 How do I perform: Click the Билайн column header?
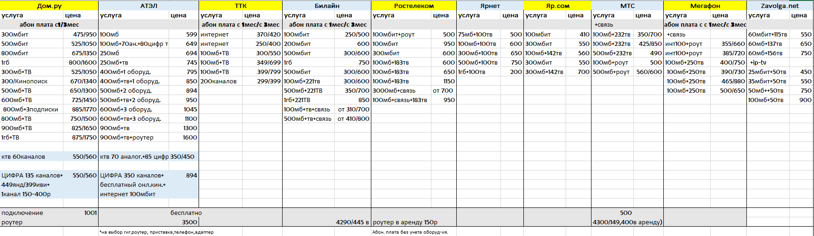tap(327, 6)
